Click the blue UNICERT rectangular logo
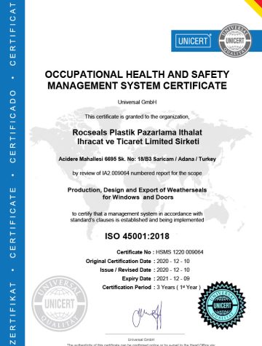The height and width of the screenshot is (346, 262). point(193,41)
